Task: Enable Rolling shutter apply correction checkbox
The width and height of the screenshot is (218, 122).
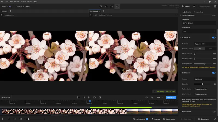Action: (x=195, y=89)
